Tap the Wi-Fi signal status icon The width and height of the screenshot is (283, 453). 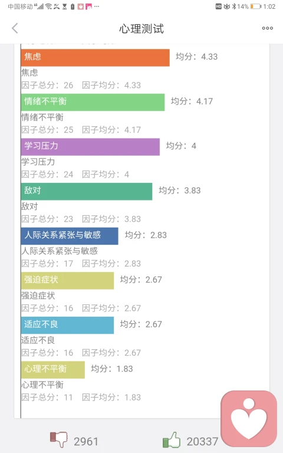tap(48, 6)
